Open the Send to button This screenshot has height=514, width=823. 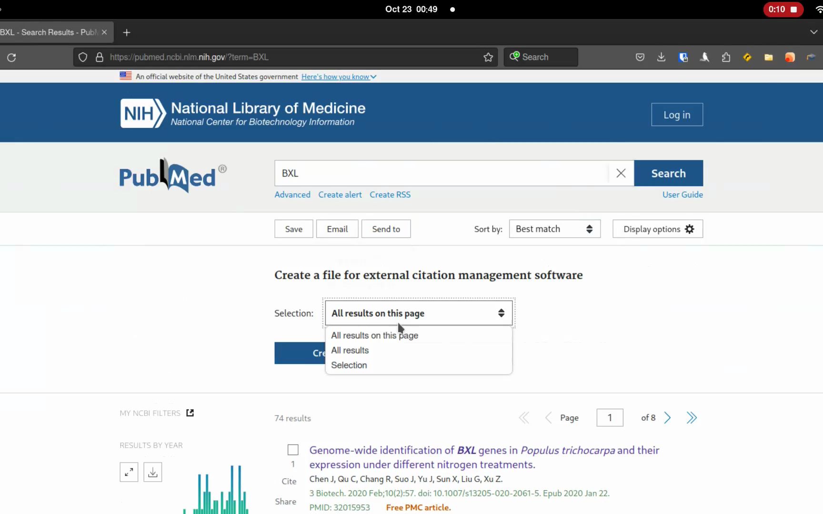click(x=386, y=229)
